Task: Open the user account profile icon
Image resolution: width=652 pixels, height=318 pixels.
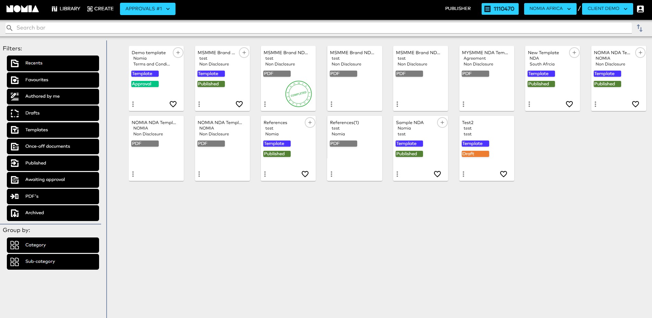Action: pos(640,9)
